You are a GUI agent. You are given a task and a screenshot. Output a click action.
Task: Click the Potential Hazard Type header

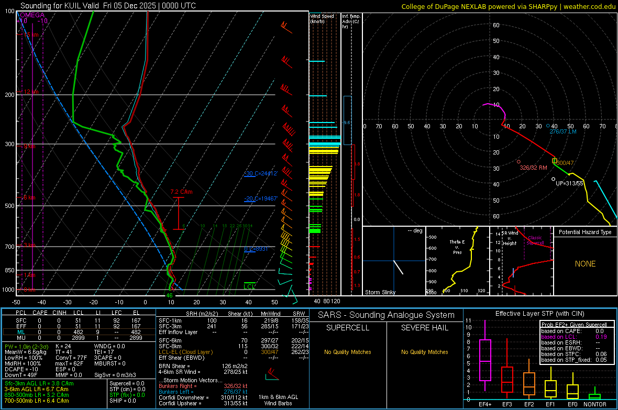tap(585, 232)
